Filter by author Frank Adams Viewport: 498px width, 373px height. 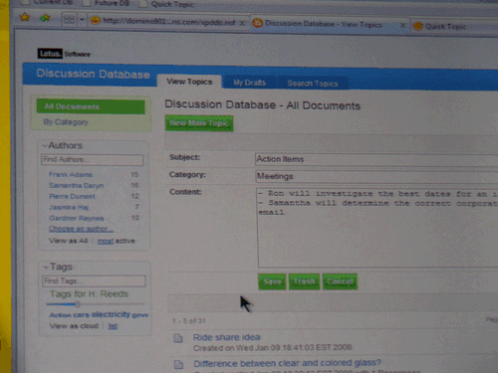point(71,174)
